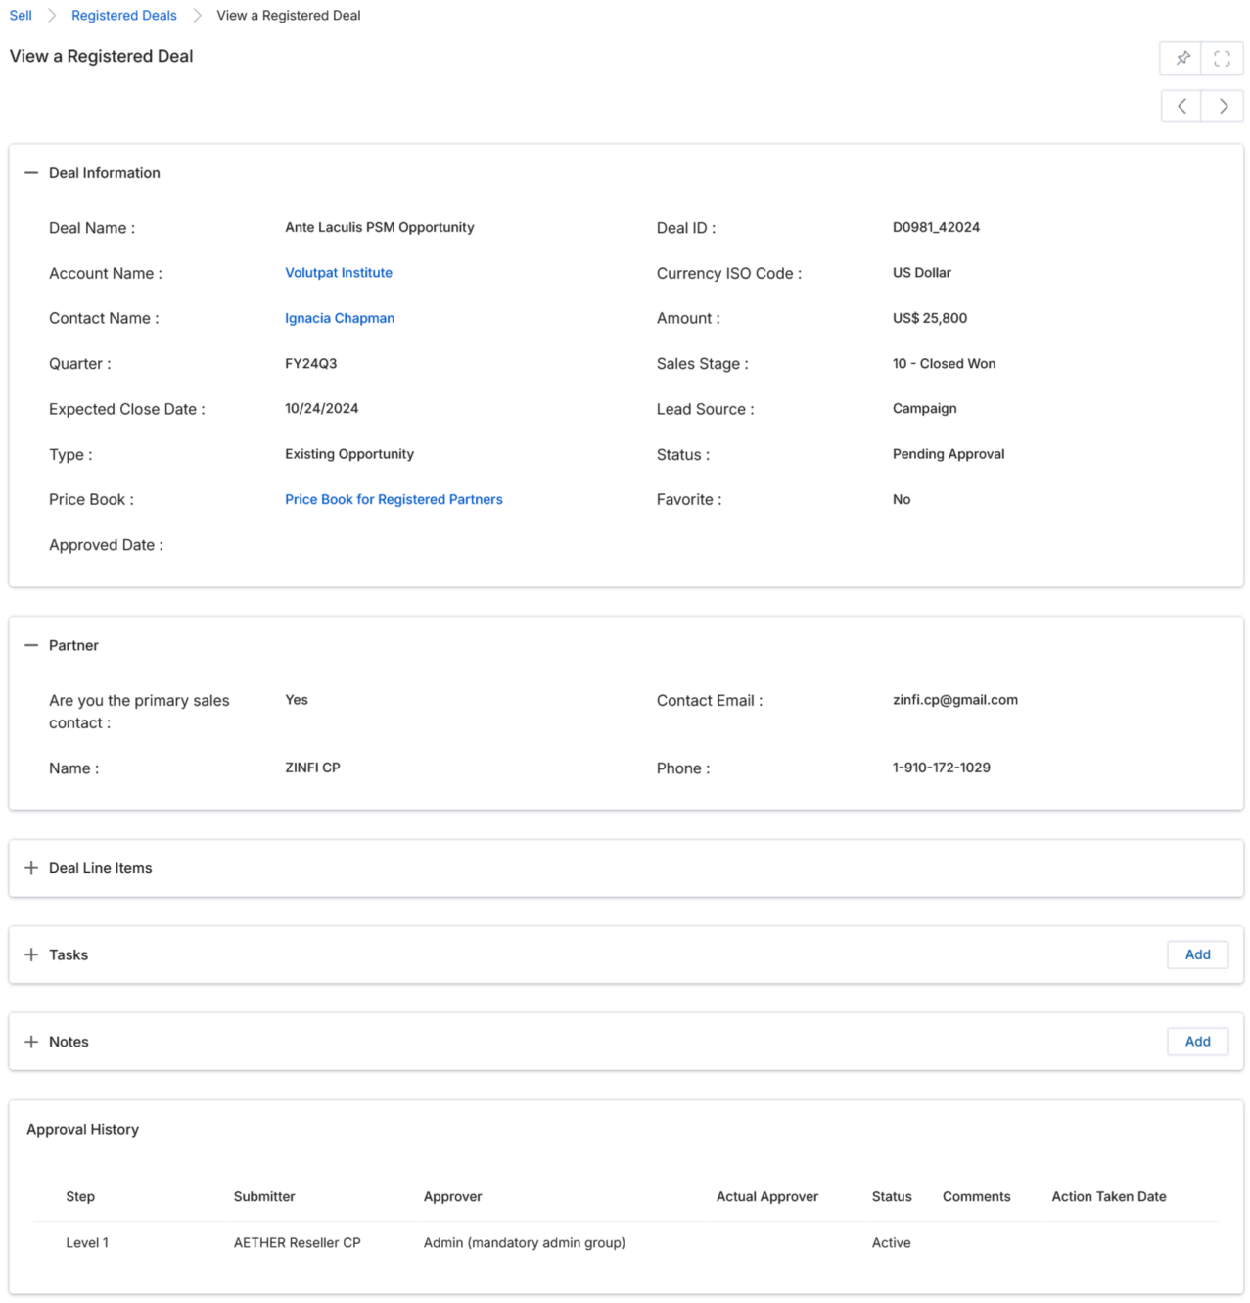Open Price Book for Registered Partners
Image resolution: width=1250 pixels, height=1303 pixels.
tap(394, 499)
